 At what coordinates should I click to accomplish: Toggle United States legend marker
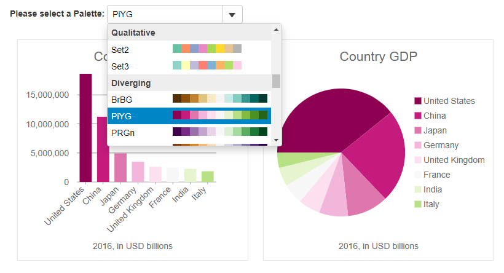point(418,101)
